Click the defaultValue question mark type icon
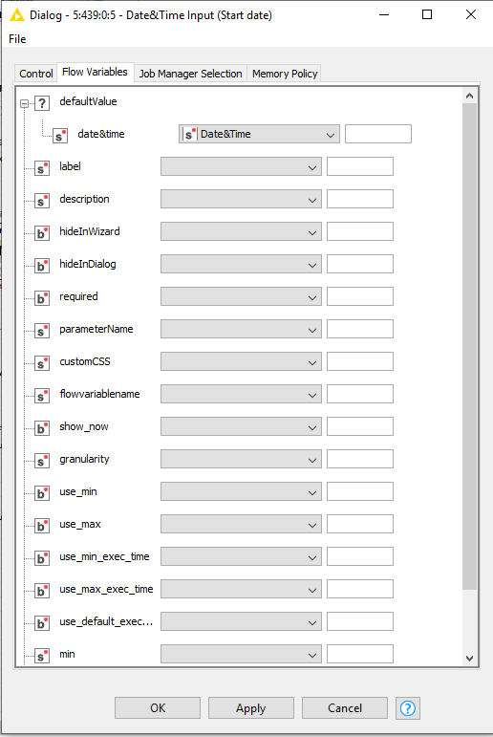Viewport: 493px width, 737px height. click(42, 103)
